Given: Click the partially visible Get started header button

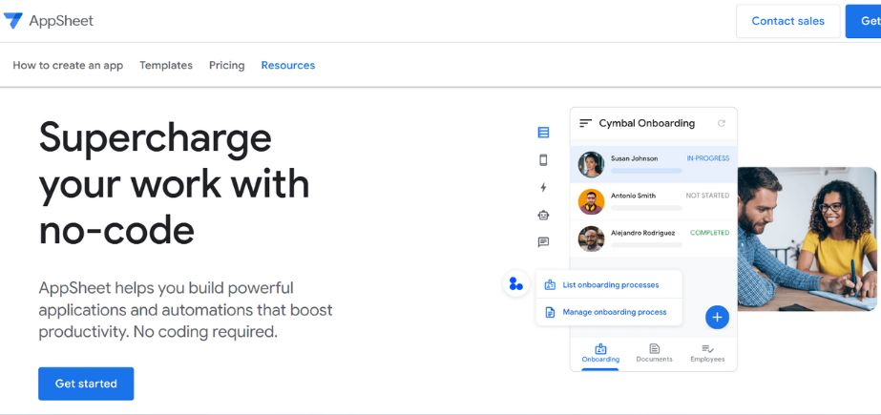Looking at the screenshot, I should (864, 21).
